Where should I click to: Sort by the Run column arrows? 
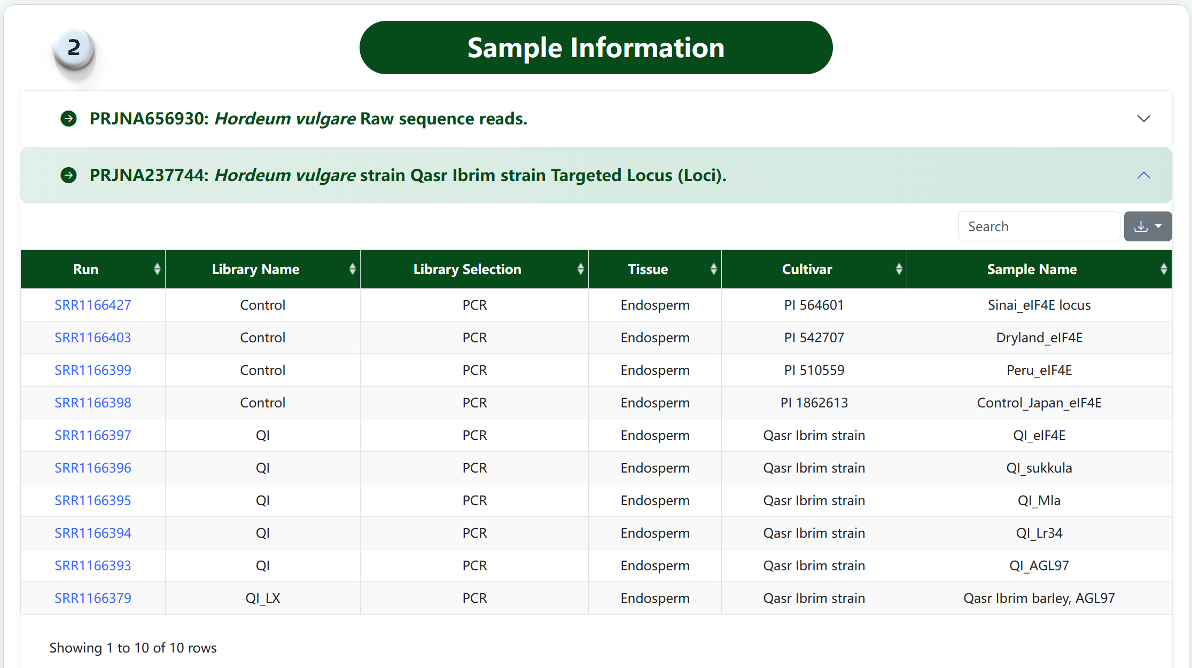pyautogui.click(x=157, y=269)
